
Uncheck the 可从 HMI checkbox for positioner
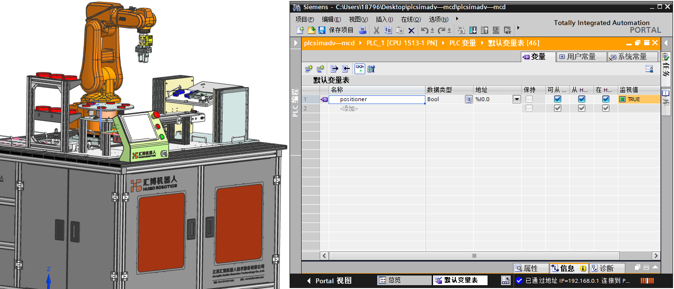pos(557,99)
